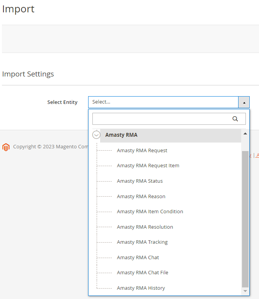Click the Magento logo in footer
The height and width of the screenshot is (299, 259).
[6, 147]
